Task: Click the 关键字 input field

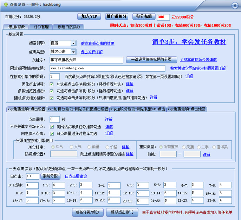Action: (86, 60)
